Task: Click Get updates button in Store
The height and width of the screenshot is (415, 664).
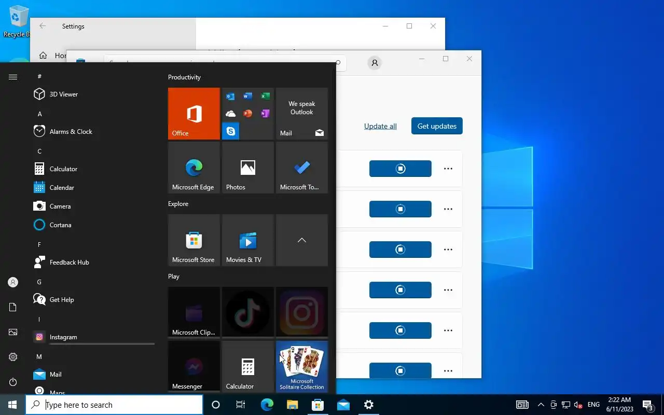Action: pos(437,126)
